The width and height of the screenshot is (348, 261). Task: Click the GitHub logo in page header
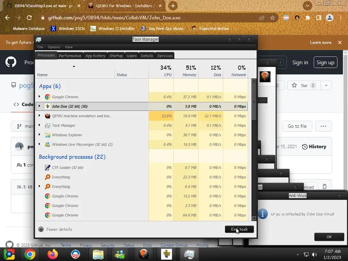pos(11,62)
